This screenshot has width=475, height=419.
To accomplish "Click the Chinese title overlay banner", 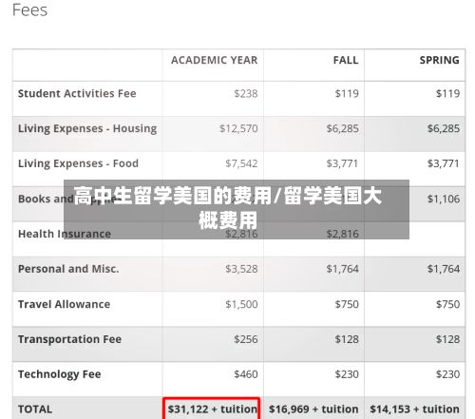I will [237, 209].
